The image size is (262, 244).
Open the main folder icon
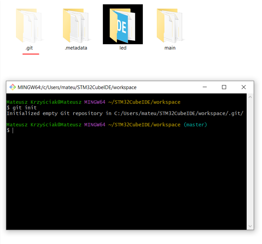point(170,25)
